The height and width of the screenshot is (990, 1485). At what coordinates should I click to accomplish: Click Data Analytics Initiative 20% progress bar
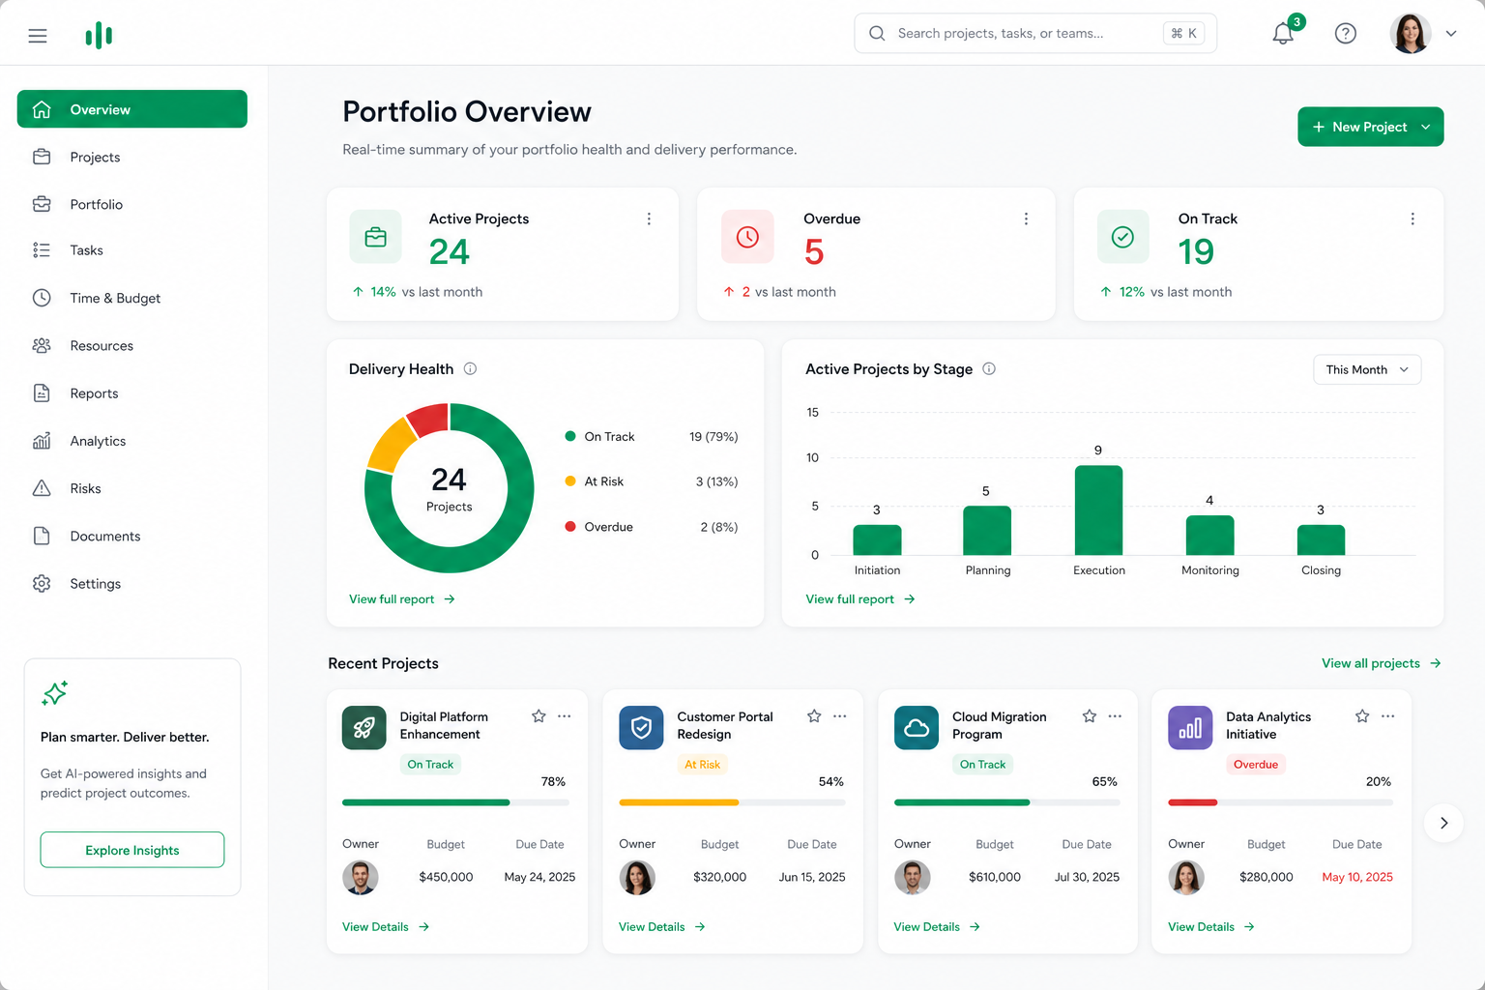pos(1281,802)
